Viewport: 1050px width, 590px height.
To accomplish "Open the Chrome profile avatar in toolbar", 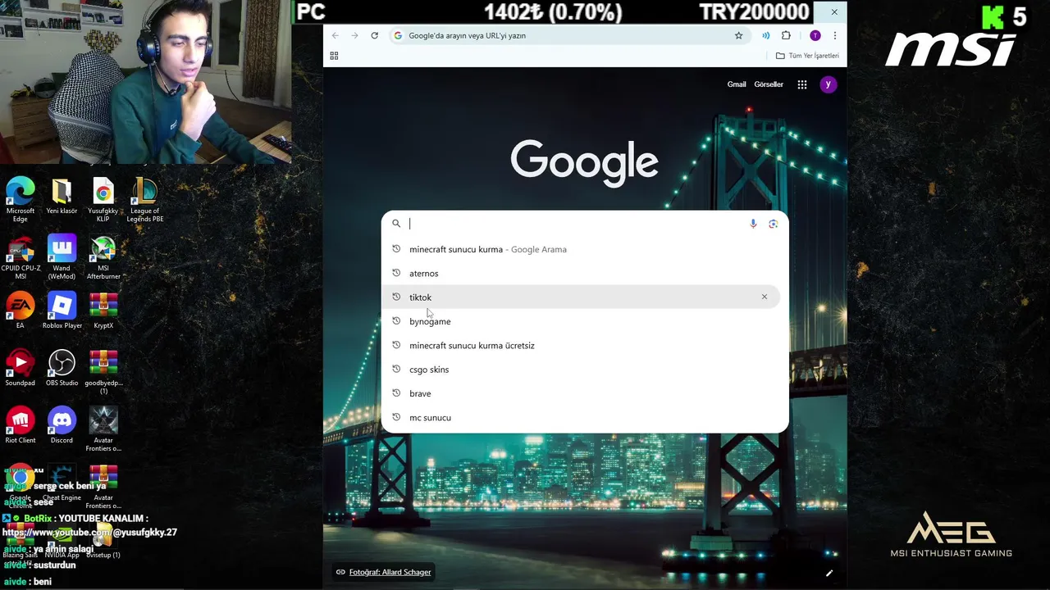I will pos(815,35).
